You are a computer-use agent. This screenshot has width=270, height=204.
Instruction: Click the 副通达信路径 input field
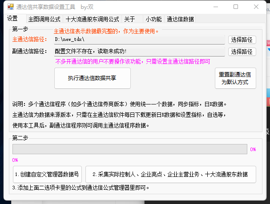(x=140, y=52)
